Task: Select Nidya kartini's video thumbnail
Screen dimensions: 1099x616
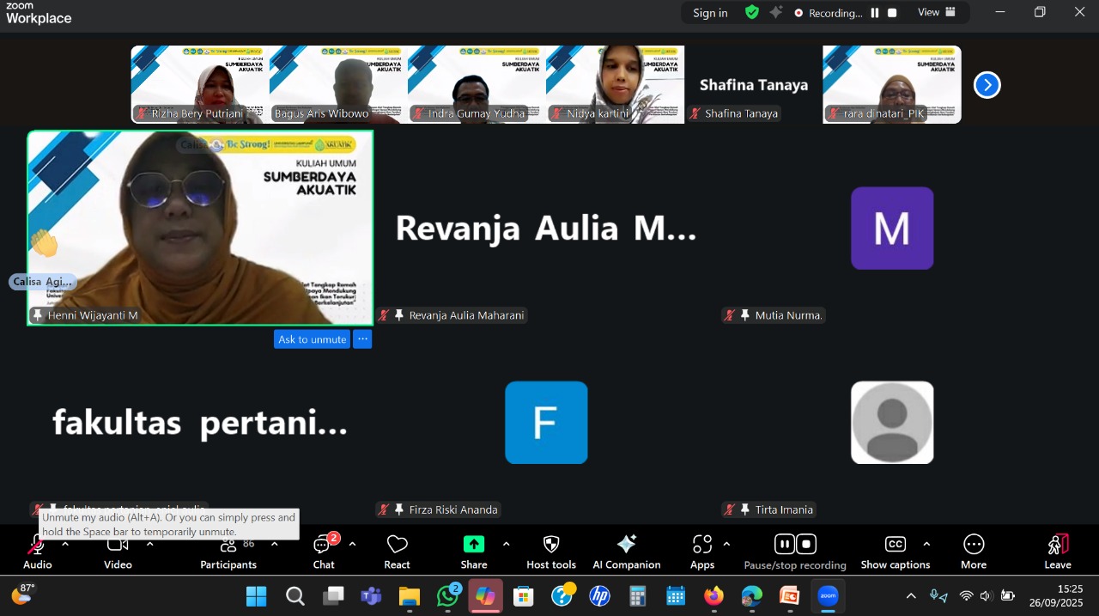Action: point(615,84)
